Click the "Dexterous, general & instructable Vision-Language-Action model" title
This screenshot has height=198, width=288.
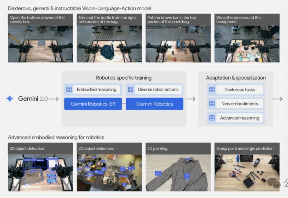click(79, 9)
